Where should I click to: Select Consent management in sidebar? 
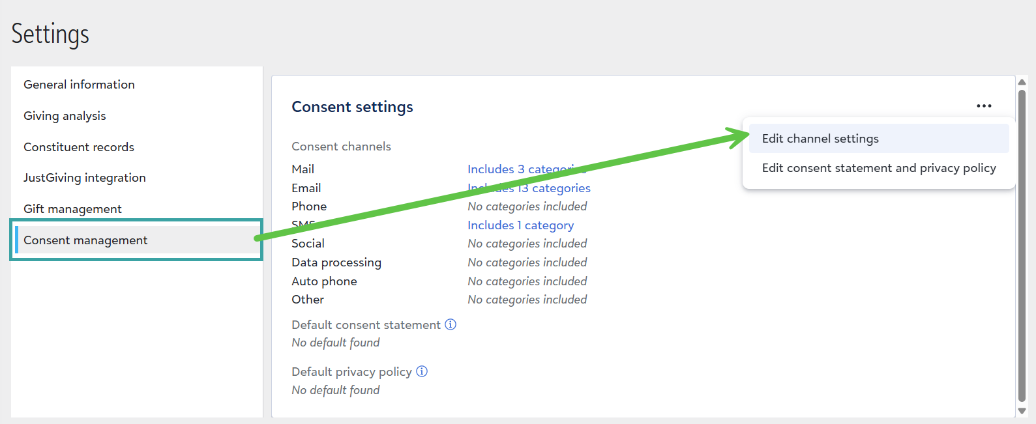click(x=85, y=240)
